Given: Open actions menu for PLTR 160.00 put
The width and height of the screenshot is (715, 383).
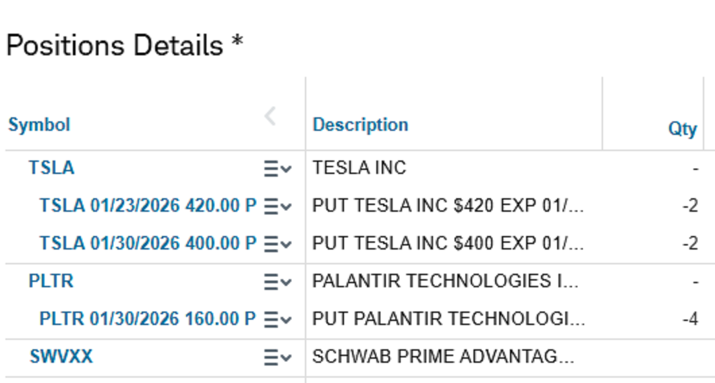Looking at the screenshot, I should 277,319.
